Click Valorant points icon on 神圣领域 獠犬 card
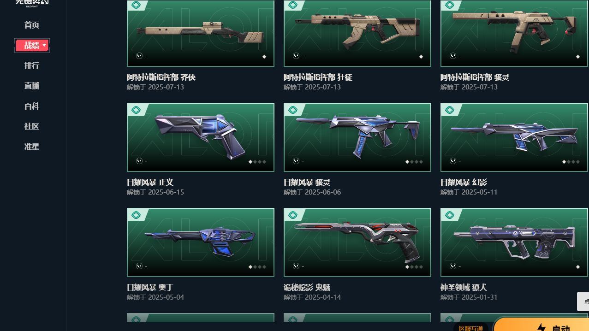Viewport: 589px width, 331px height. [453, 266]
